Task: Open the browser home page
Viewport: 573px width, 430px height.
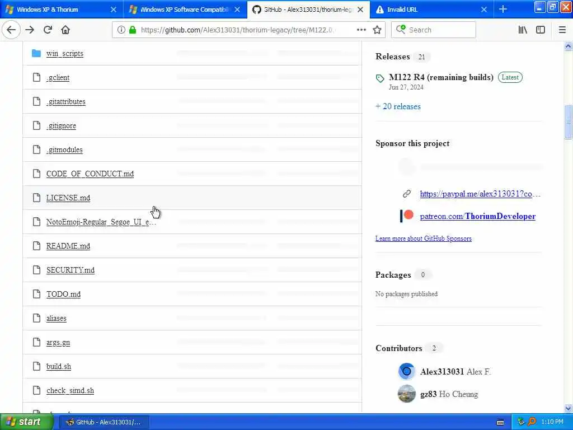Action: tap(65, 30)
